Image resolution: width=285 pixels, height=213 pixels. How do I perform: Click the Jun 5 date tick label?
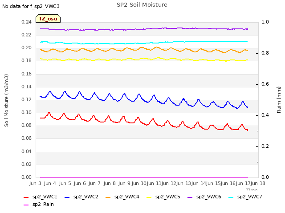pyautogui.click(x=65, y=183)
